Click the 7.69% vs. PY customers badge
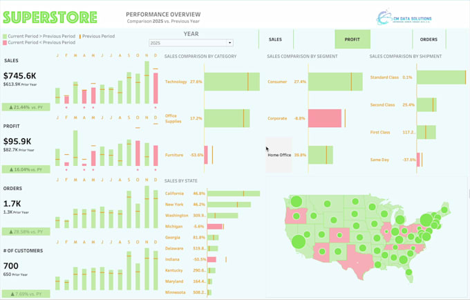Image resolution: width=470 pixels, height=300 pixels. point(26,294)
